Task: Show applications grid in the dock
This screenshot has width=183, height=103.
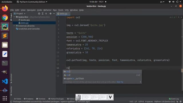Action: click(5, 98)
